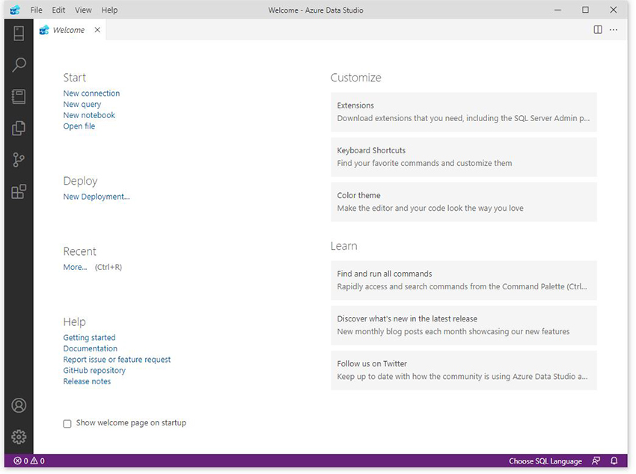This screenshot has height=474, width=636.
Task: Open the Documentation link
Action: tap(90, 348)
